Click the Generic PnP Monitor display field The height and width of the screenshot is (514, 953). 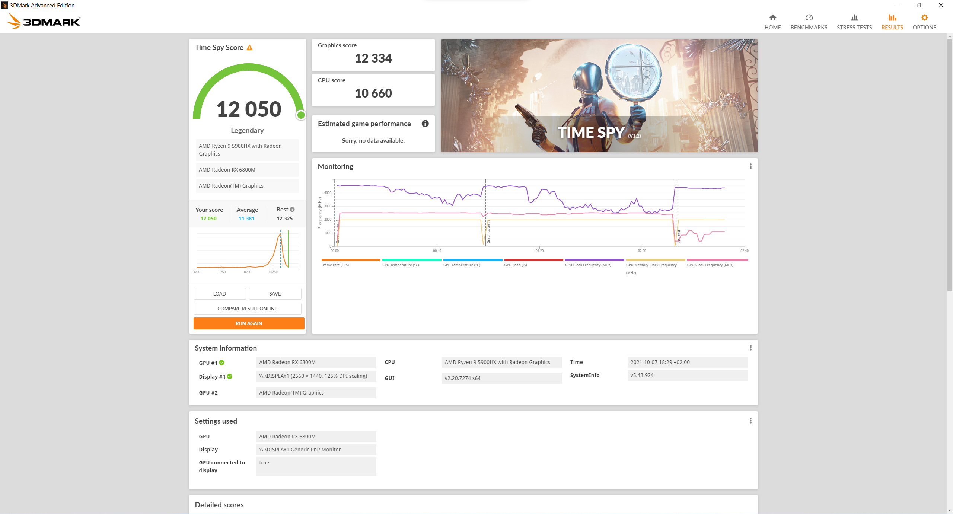tap(316, 450)
